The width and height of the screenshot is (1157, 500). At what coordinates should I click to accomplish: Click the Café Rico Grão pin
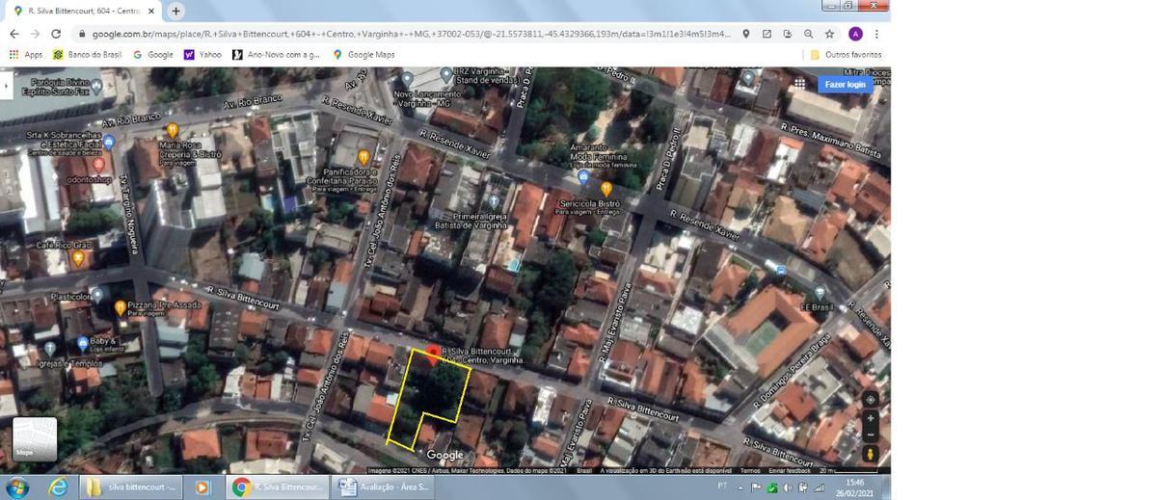78,258
